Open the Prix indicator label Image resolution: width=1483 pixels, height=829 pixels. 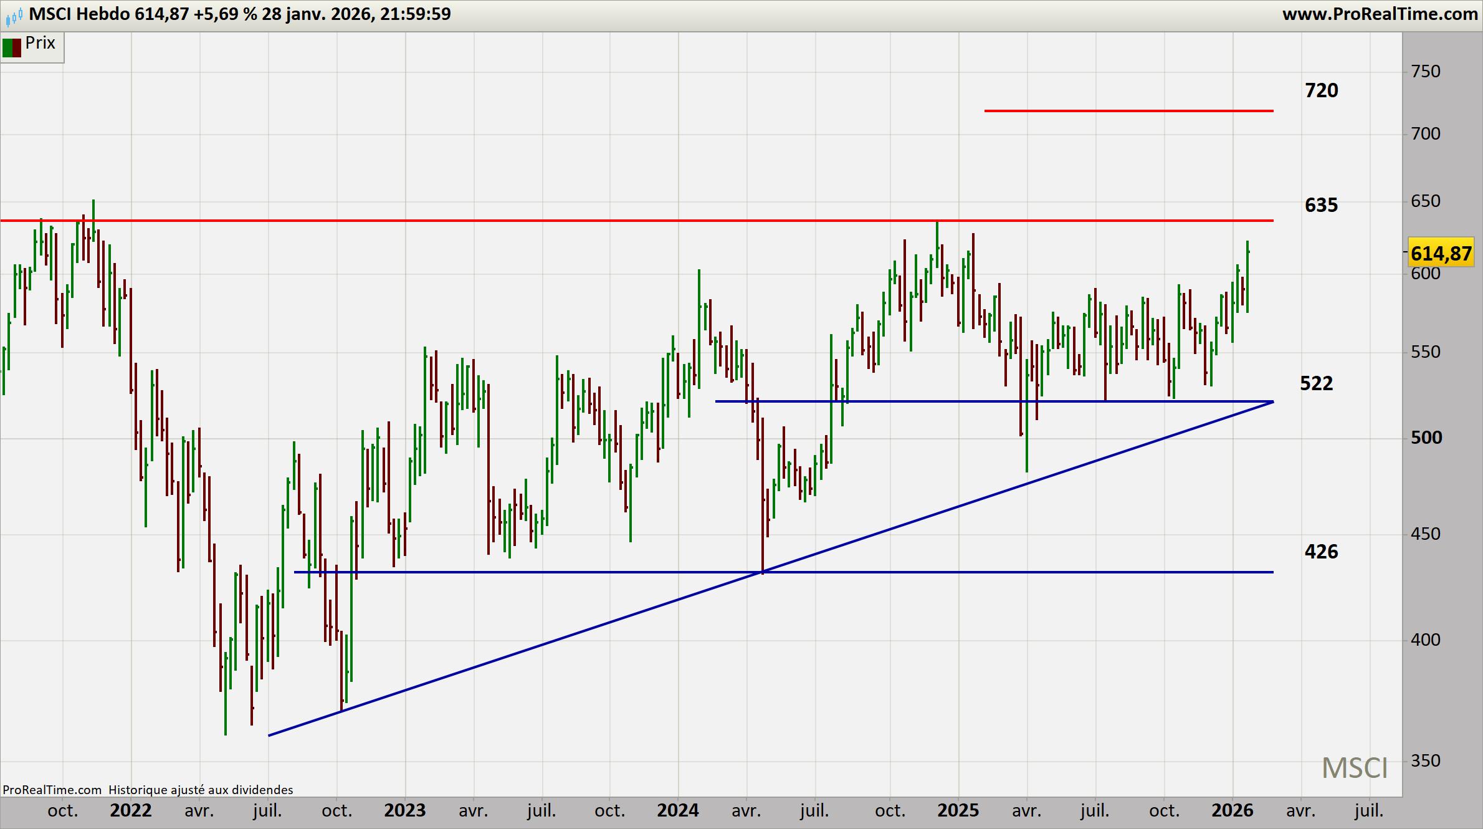[41, 43]
